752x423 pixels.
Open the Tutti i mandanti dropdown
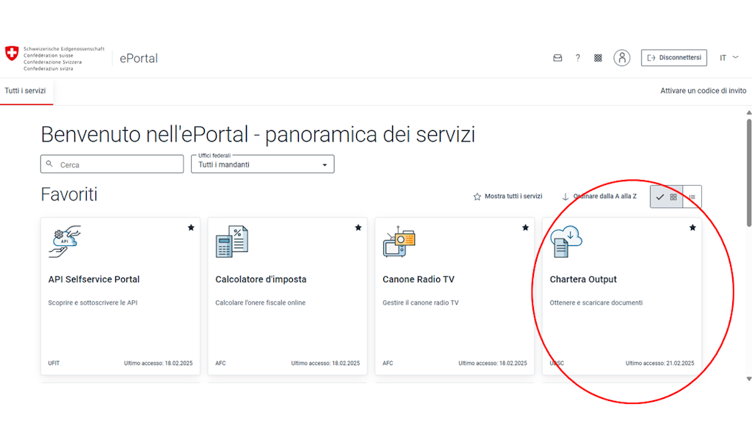coord(262,164)
